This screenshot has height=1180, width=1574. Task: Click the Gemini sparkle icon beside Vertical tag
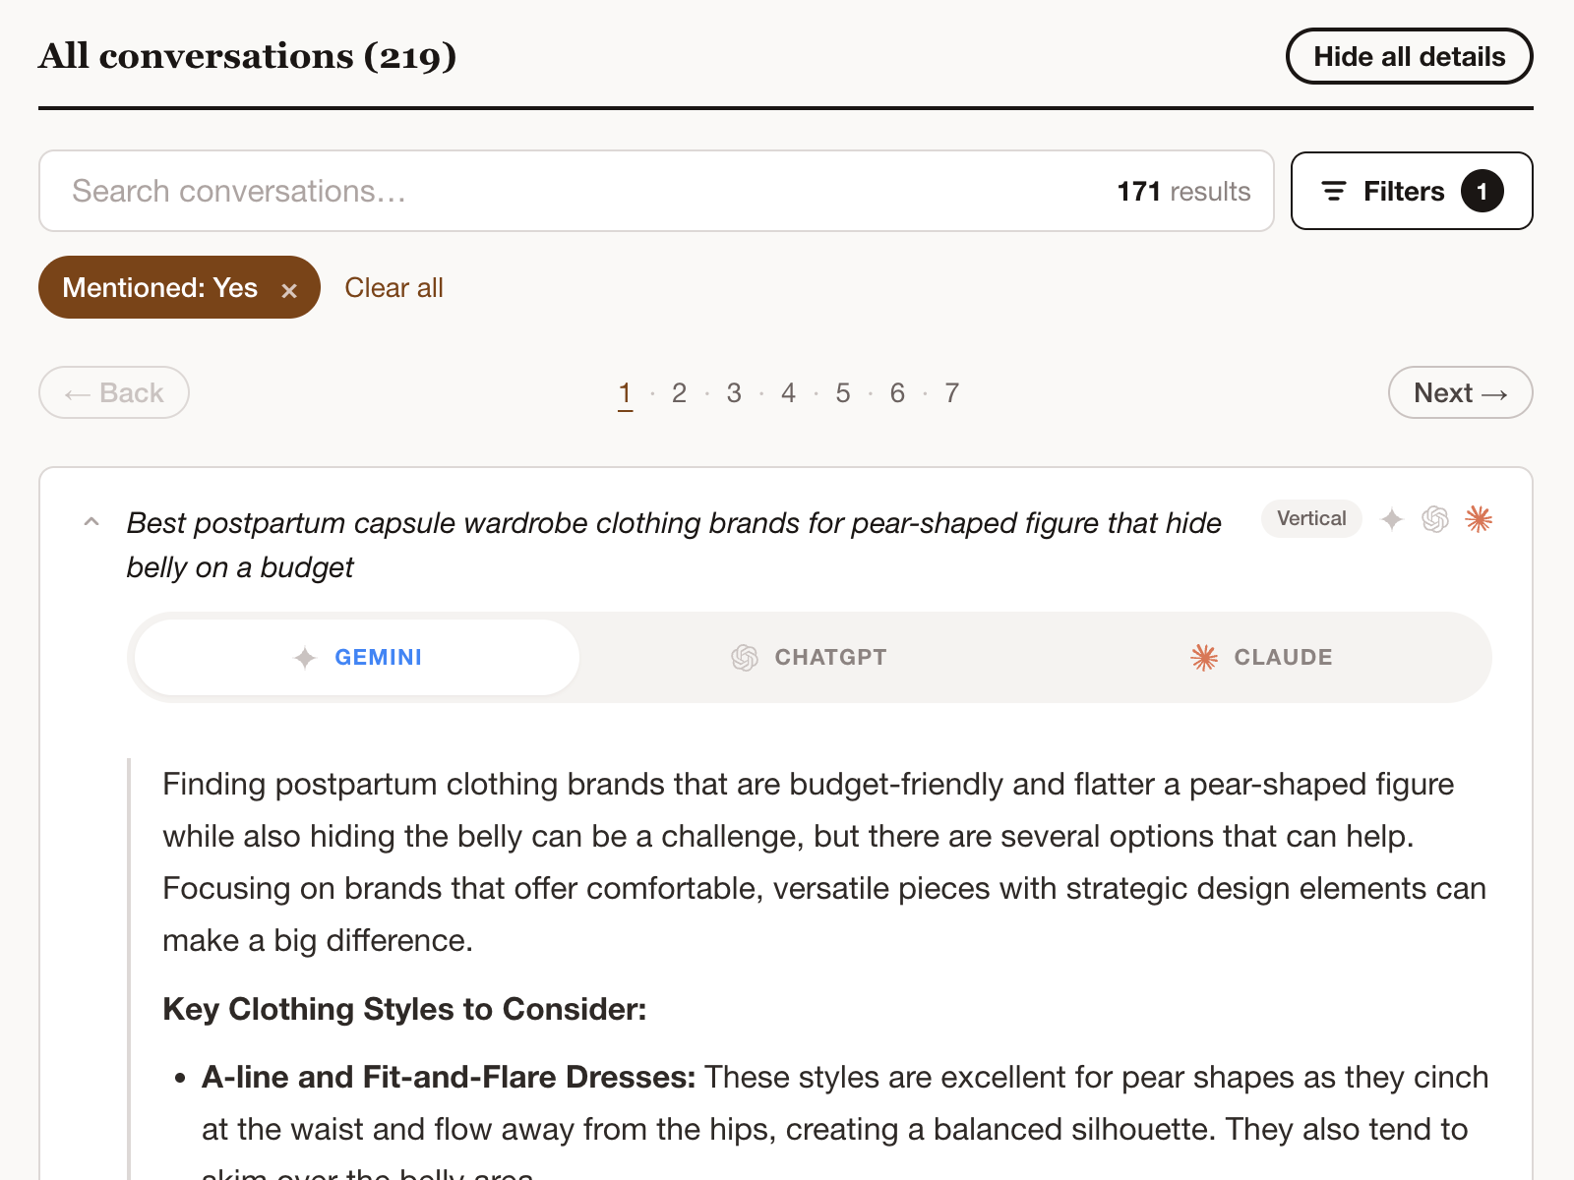1391,519
